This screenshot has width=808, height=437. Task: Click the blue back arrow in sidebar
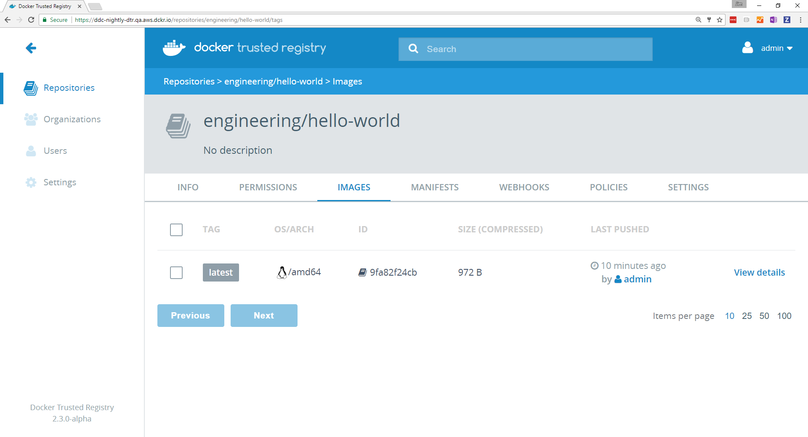(31, 48)
